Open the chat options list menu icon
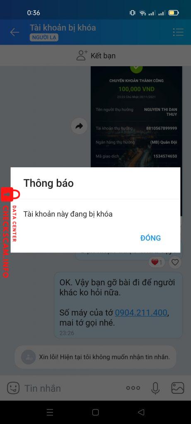 point(178,32)
